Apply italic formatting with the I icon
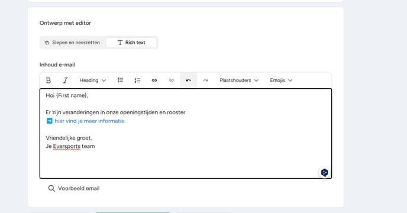 (66, 80)
